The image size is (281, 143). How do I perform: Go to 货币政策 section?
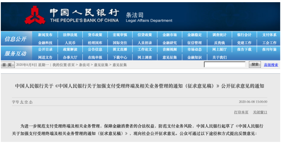tap(95, 35)
